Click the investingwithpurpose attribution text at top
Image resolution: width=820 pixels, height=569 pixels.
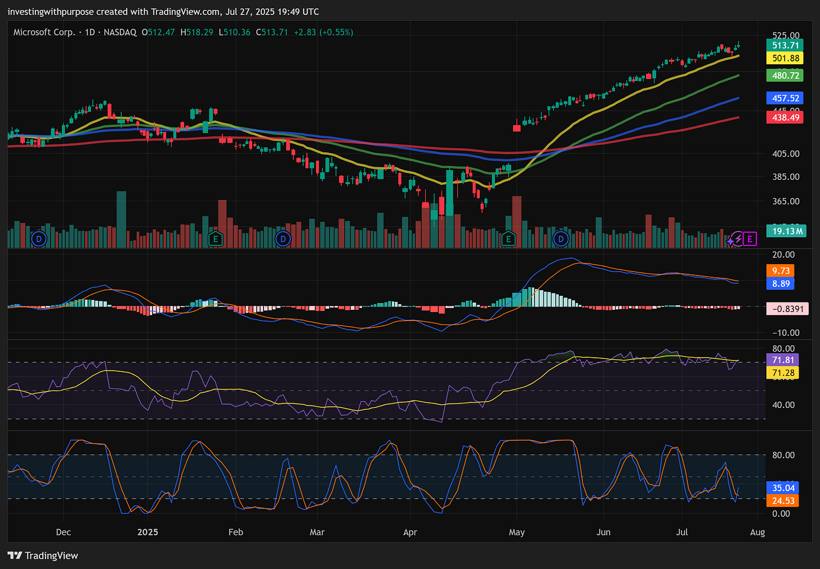163,12
